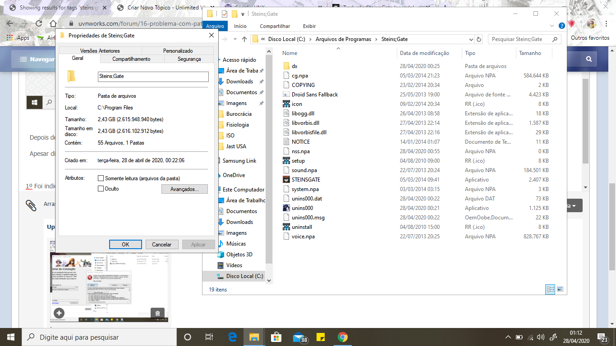
Task: Click the Explorer quick-access properties icon
Action: pyautogui.click(x=225, y=14)
